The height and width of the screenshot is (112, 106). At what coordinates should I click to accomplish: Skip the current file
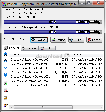coord(76,40)
